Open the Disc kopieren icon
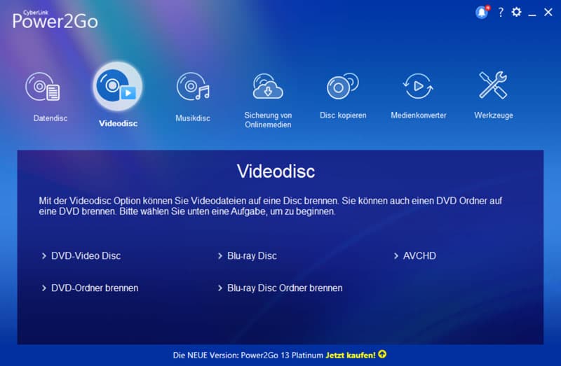The width and height of the screenshot is (561, 366). [342, 86]
